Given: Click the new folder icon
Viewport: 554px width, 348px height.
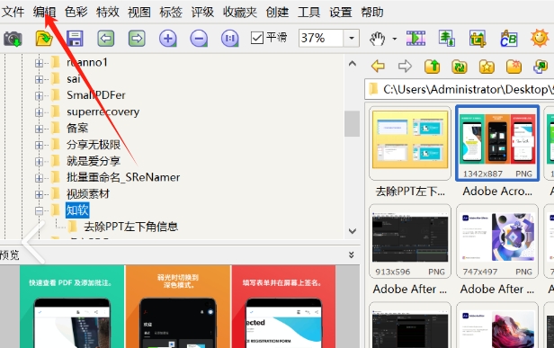Looking at the screenshot, I should pos(514,66).
